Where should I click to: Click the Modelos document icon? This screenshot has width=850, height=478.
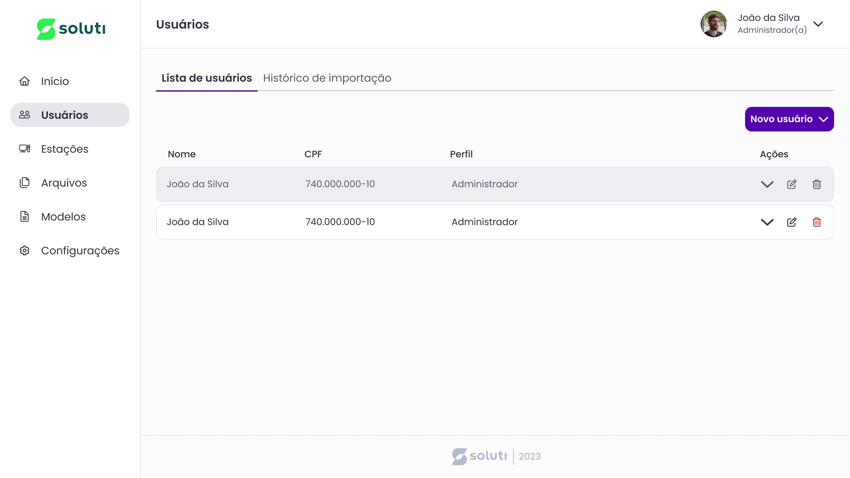pyautogui.click(x=24, y=217)
